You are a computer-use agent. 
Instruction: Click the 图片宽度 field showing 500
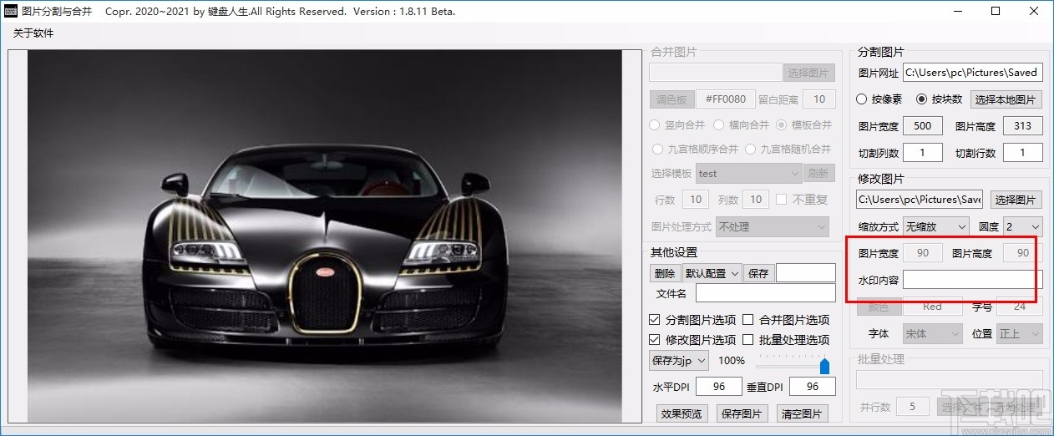tap(923, 126)
